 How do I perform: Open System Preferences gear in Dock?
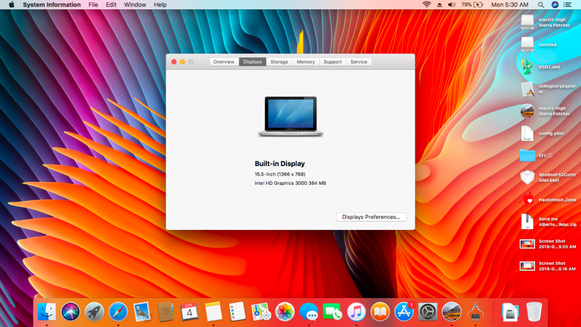pyautogui.click(x=428, y=311)
